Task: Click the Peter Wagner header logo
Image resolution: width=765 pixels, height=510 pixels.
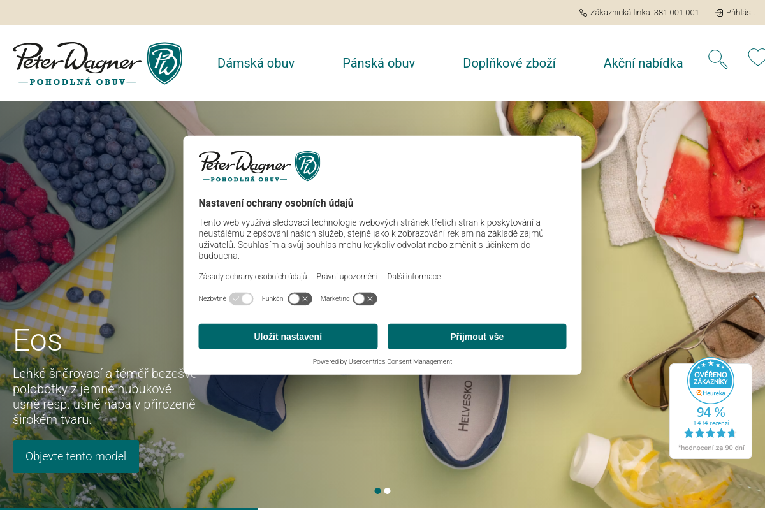Action: [98, 64]
